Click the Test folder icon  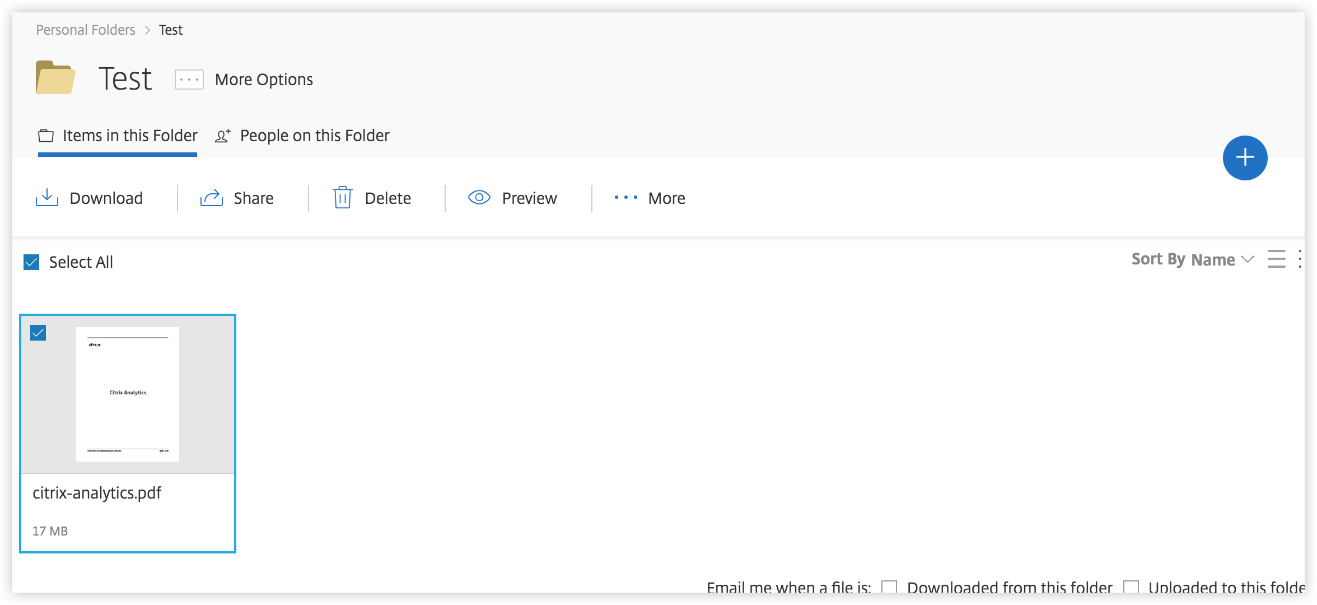(x=55, y=78)
